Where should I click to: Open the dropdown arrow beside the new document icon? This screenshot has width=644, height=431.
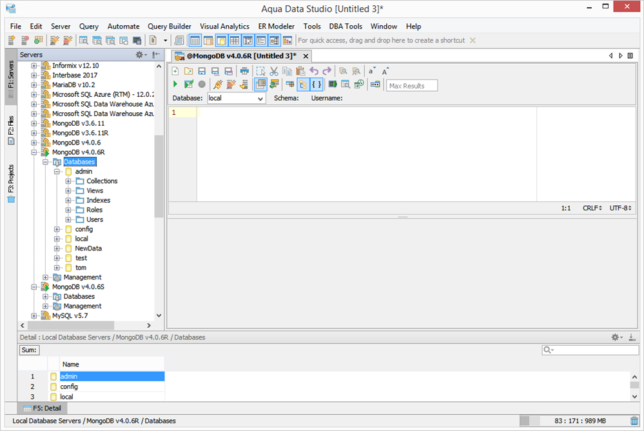pos(166,40)
